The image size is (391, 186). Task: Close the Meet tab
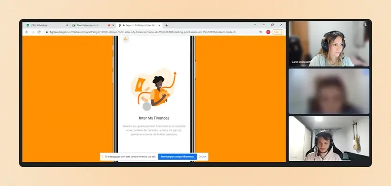pos(113,25)
